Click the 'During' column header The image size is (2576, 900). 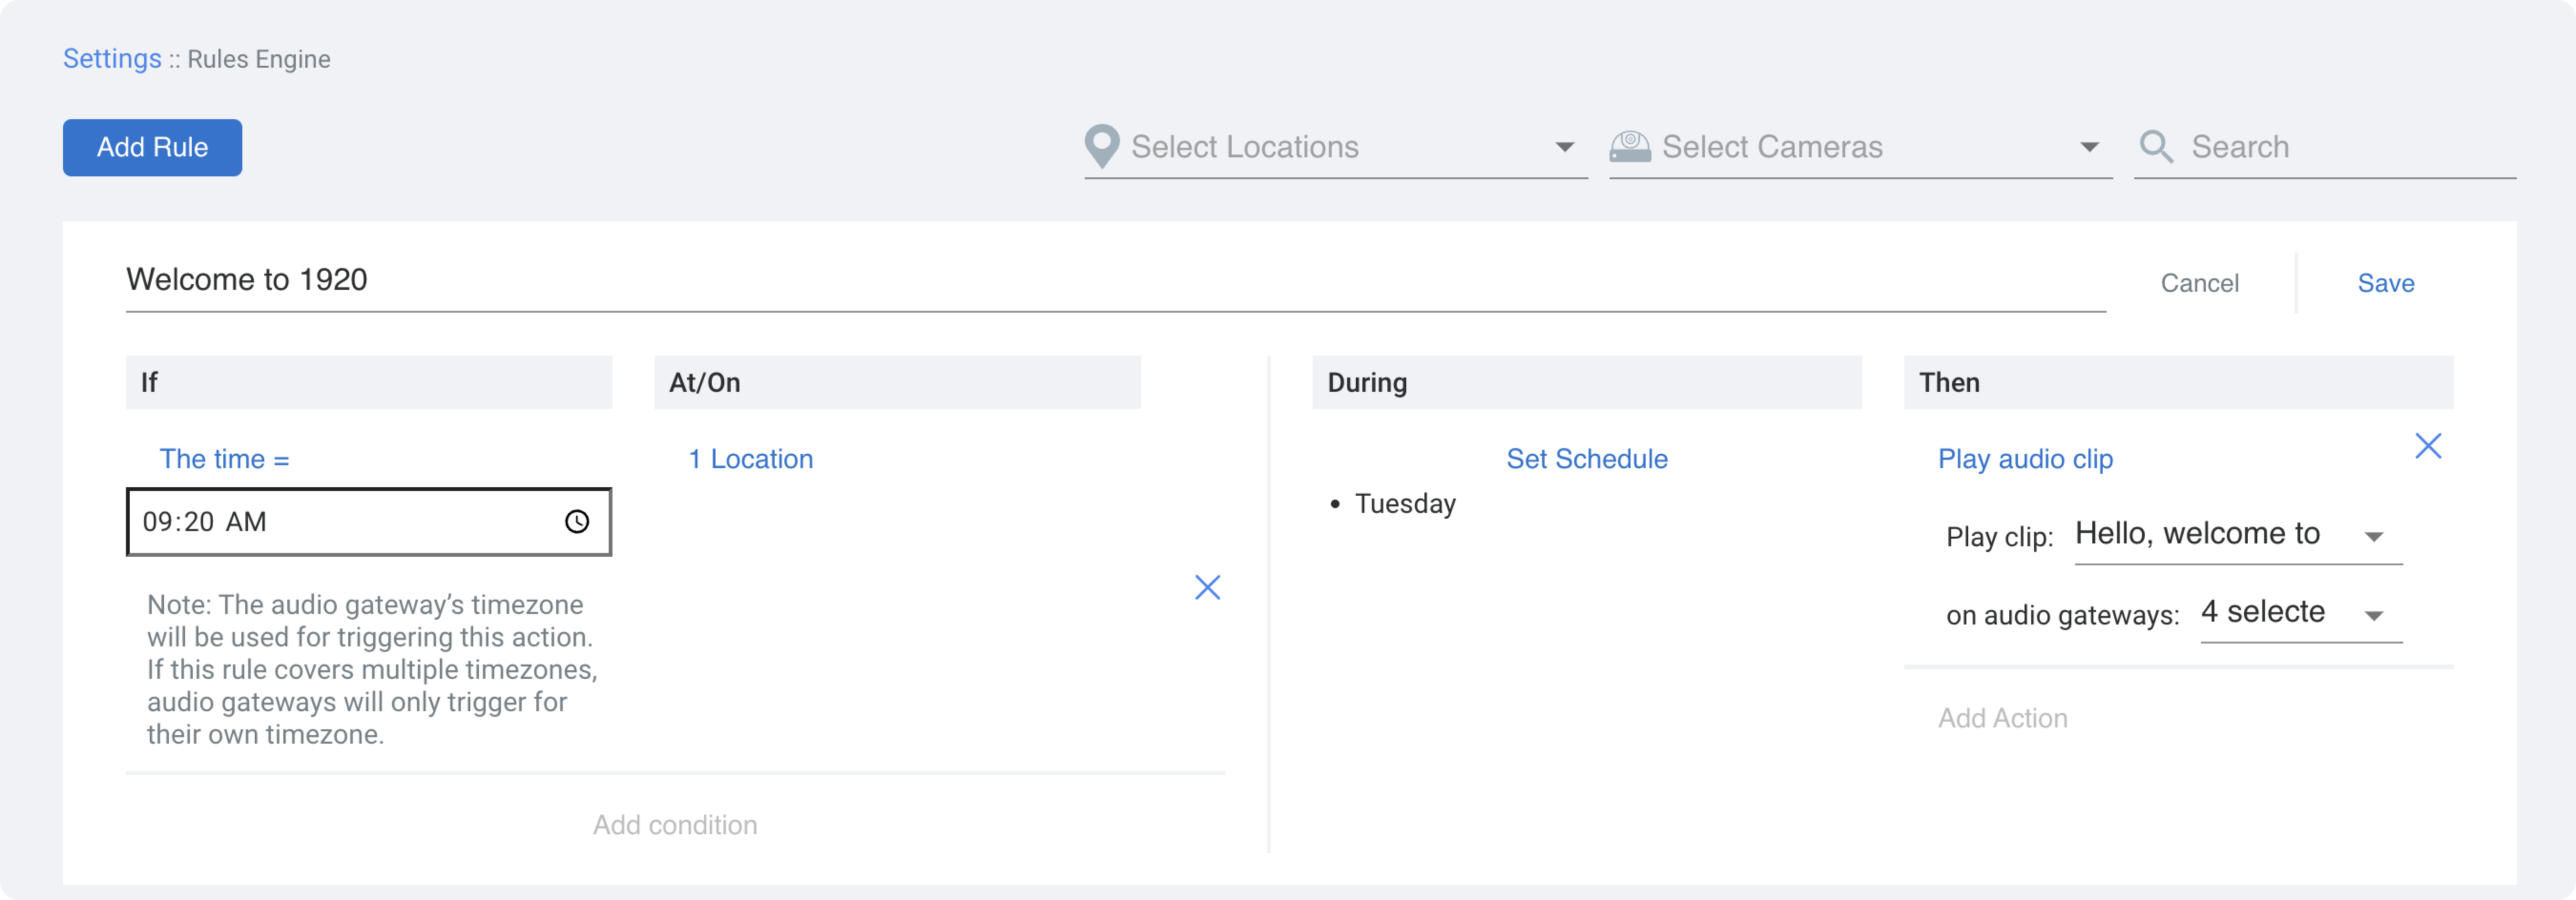point(1586,383)
